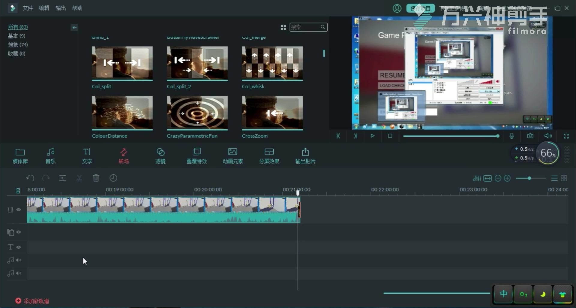Select the Col_whisk transition thumbnail
Screen dimensions: 576x308
(x=272, y=63)
